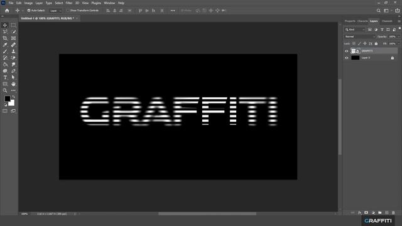Select the Rectangular Marquee tool
This screenshot has height=226, width=402.
(x=13, y=25)
